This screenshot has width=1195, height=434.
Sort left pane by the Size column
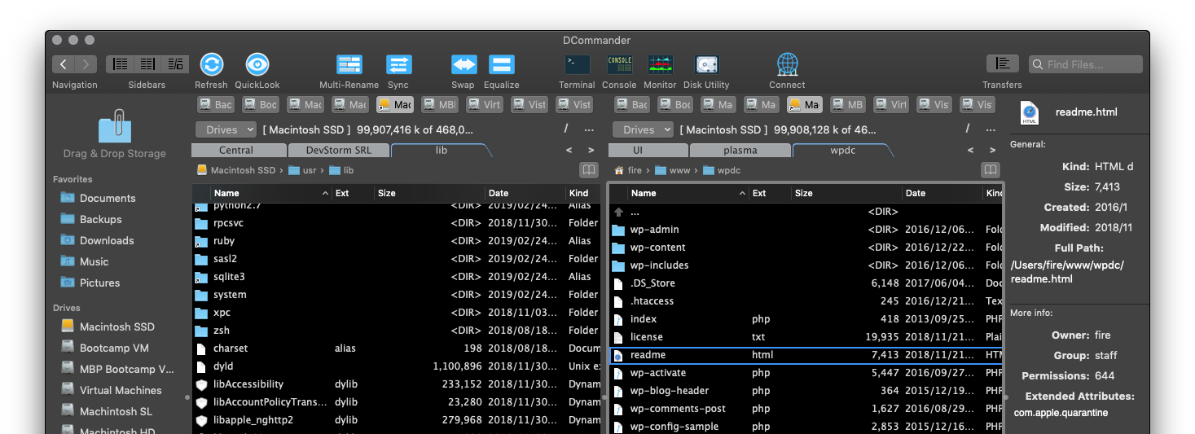(429, 193)
